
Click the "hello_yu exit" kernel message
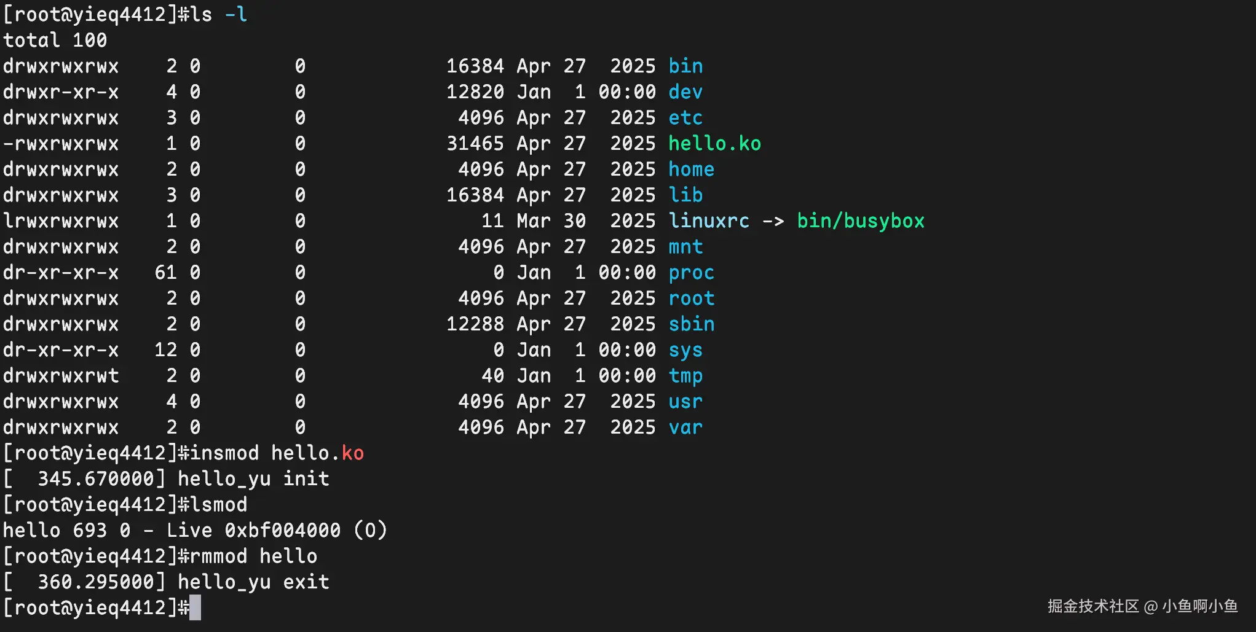point(253,582)
